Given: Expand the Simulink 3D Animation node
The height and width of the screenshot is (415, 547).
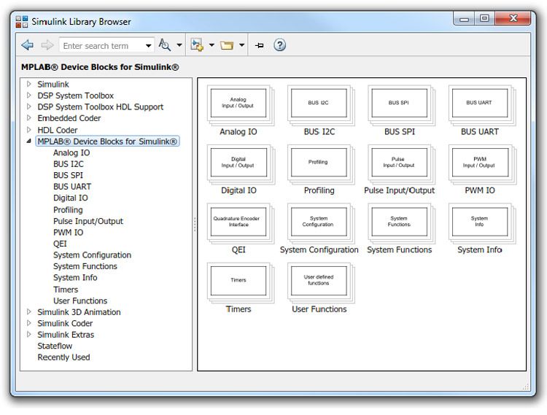Looking at the screenshot, I should click(x=29, y=312).
